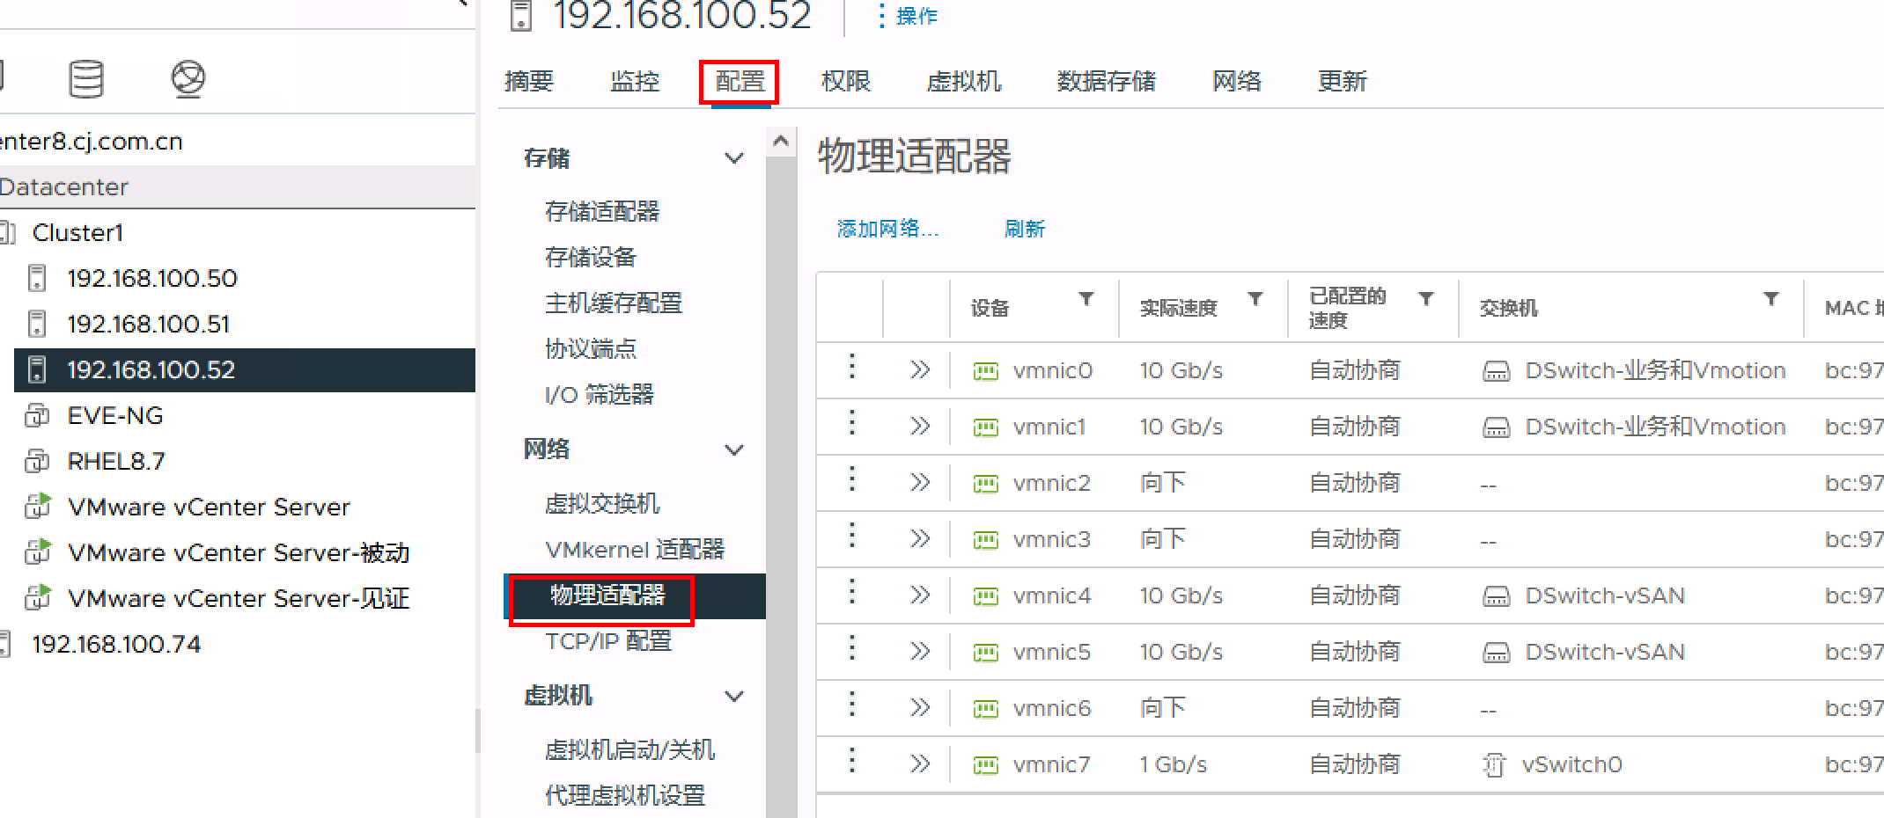This screenshot has height=818, width=1884.
Task: Expand details for vmnic0 row
Action: click(x=920, y=370)
